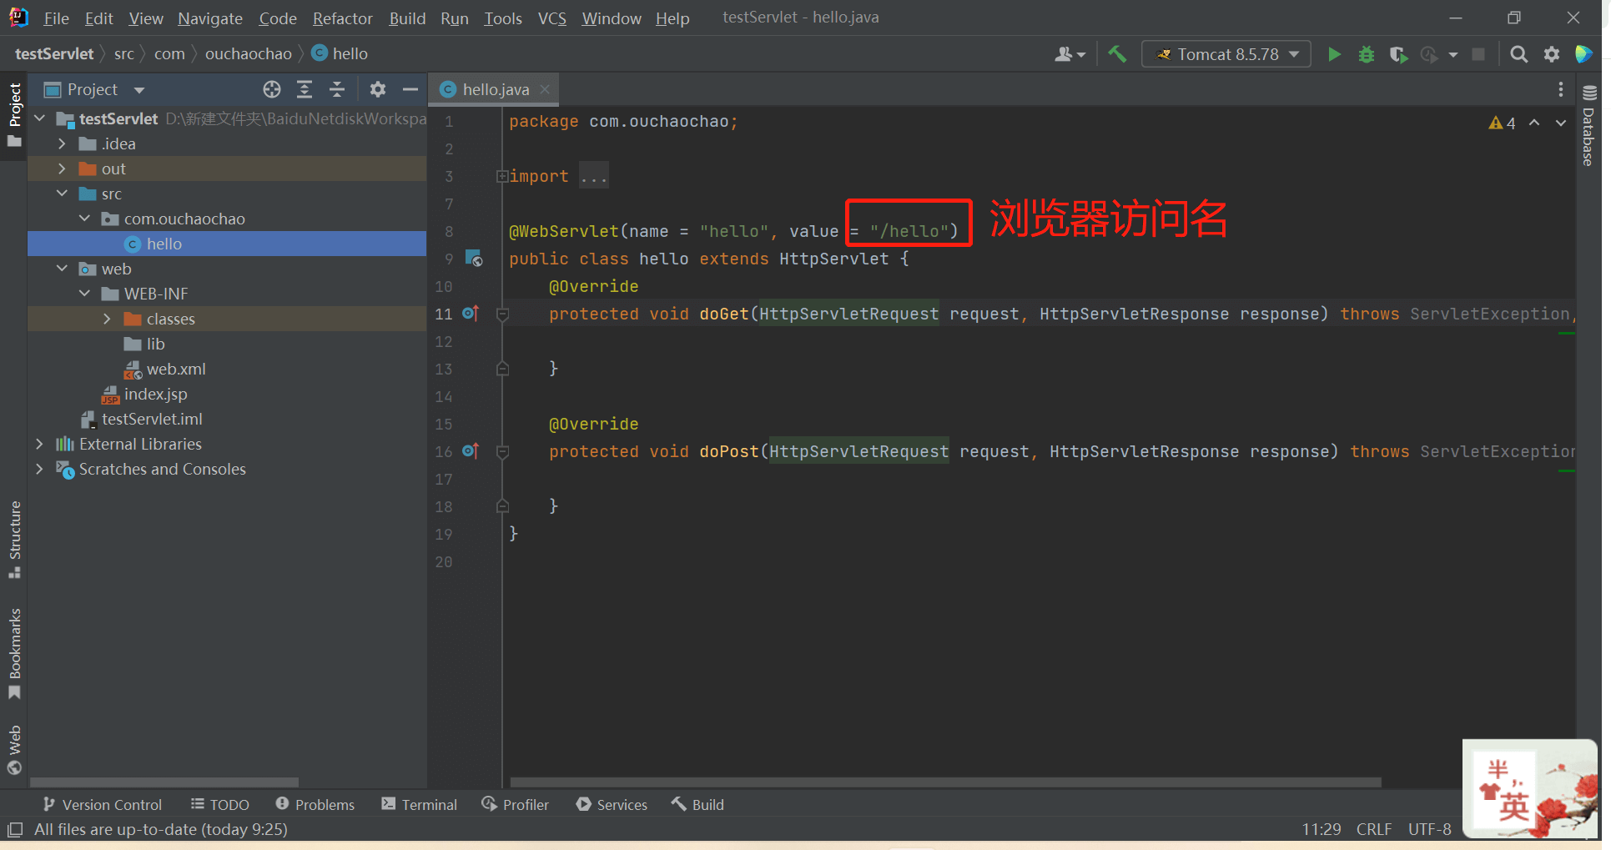The image size is (1611, 850).
Task: Click the Stop square icon
Action: pyautogui.click(x=1478, y=54)
